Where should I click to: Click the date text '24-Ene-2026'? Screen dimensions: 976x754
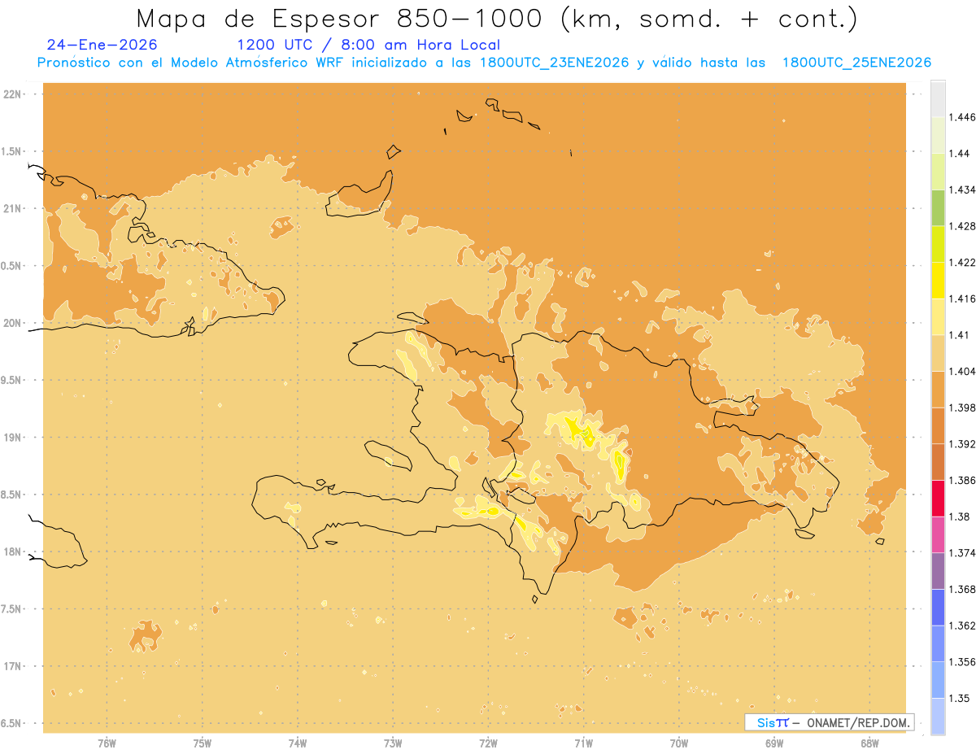click(102, 45)
